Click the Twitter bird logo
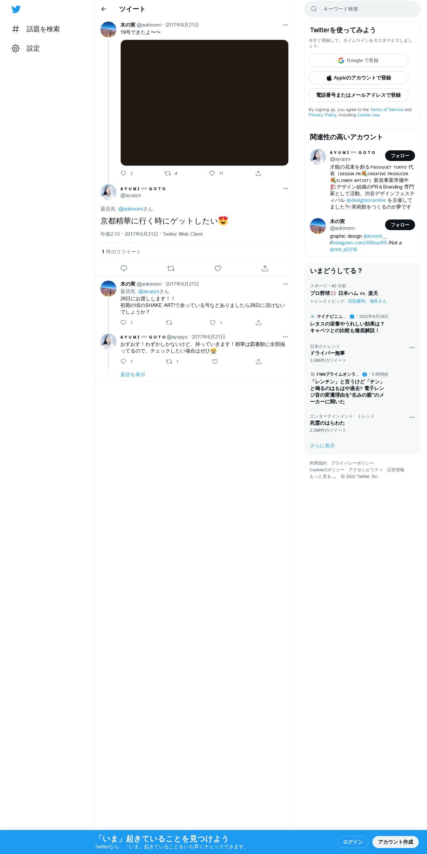The width and height of the screenshot is (427, 854). click(x=16, y=9)
